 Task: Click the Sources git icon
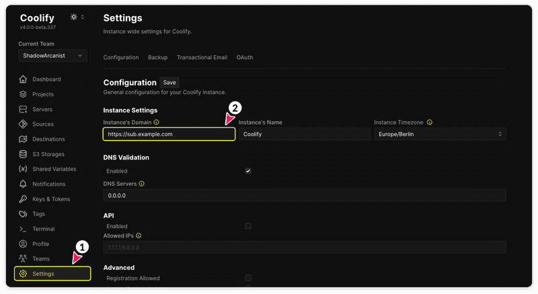[23, 124]
